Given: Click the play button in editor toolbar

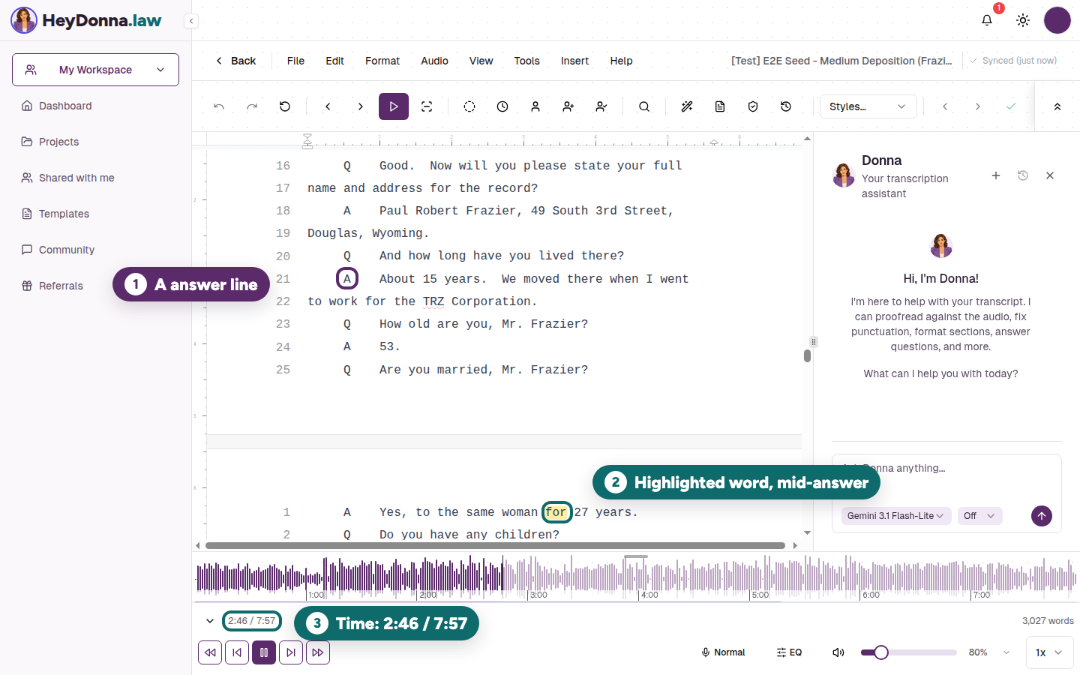Looking at the screenshot, I should click(x=394, y=106).
